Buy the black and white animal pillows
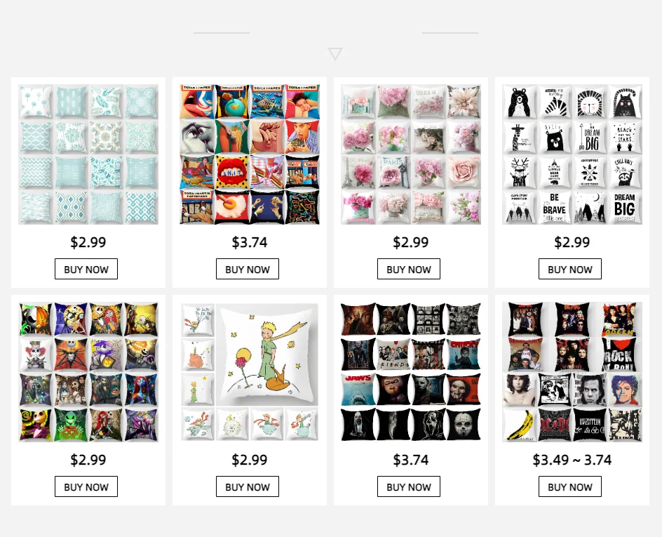The image size is (662, 537). (x=570, y=269)
